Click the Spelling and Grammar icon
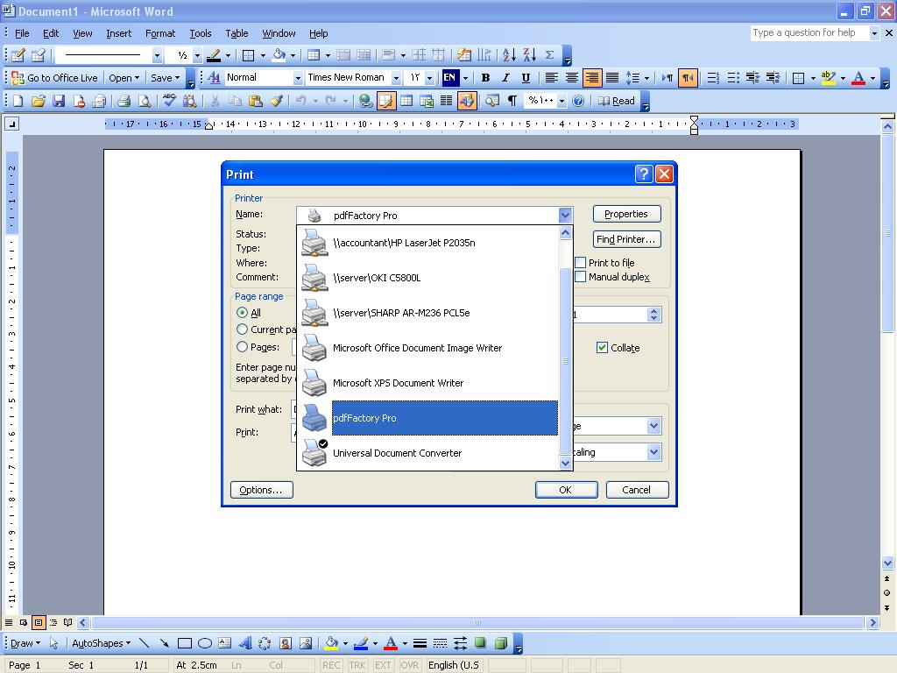Viewport: 897px width, 673px height. pyautogui.click(x=169, y=102)
